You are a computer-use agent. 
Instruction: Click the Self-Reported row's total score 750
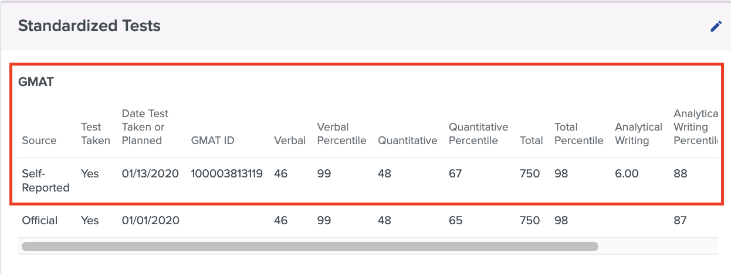tap(530, 174)
